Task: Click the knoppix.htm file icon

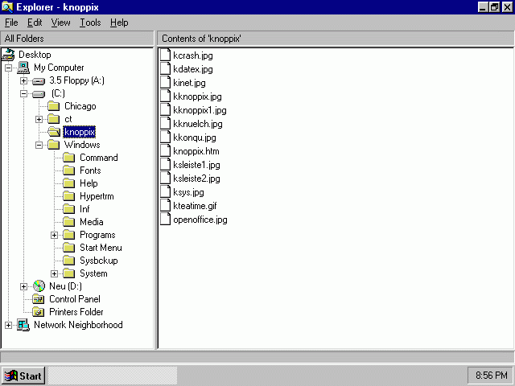Action: (x=165, y=150)
